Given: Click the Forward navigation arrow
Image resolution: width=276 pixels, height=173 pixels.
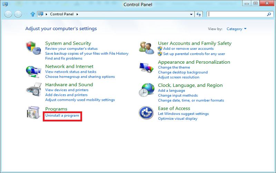Looking at the screenshot, I should [18, 14].
